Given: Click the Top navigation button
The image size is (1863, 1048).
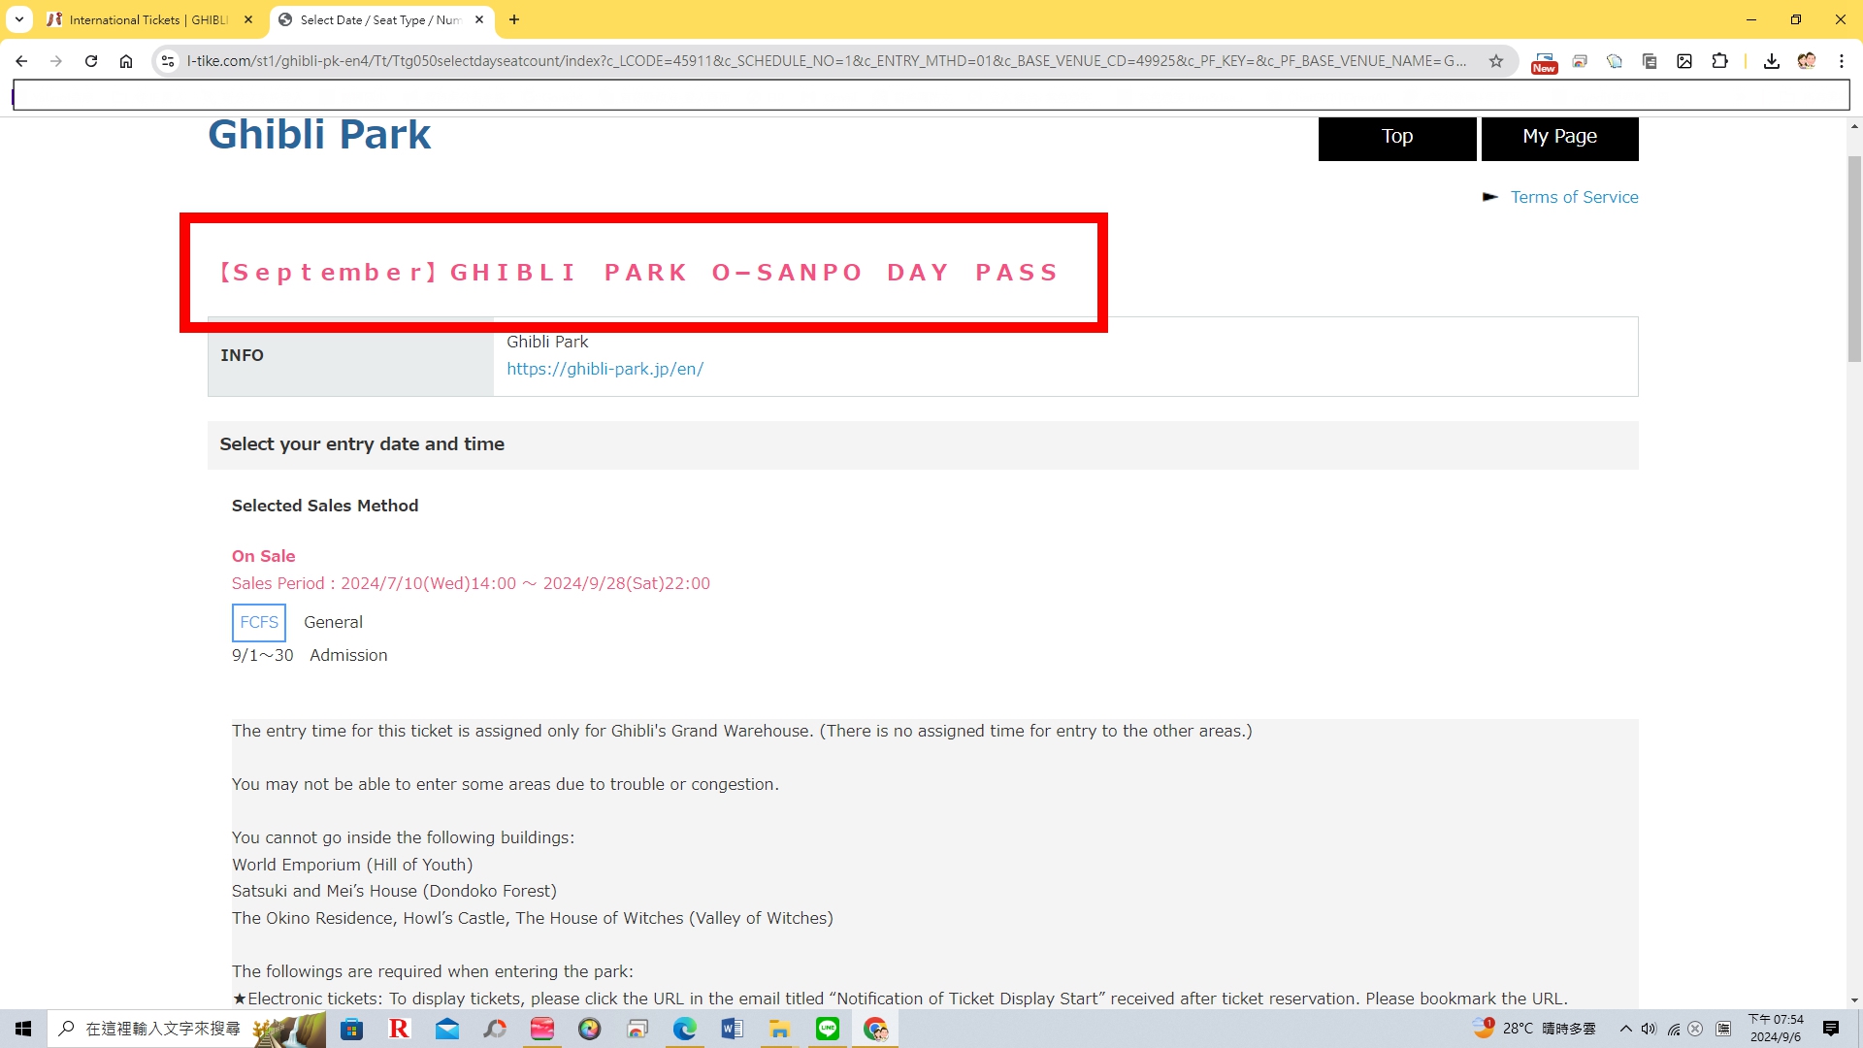Looking at the screenshot, I should click(1397, 137).
